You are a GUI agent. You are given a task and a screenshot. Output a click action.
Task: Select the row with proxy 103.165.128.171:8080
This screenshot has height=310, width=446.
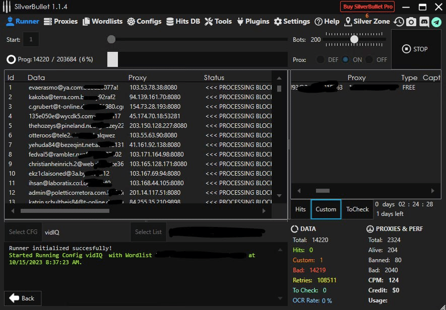[139, 164]
